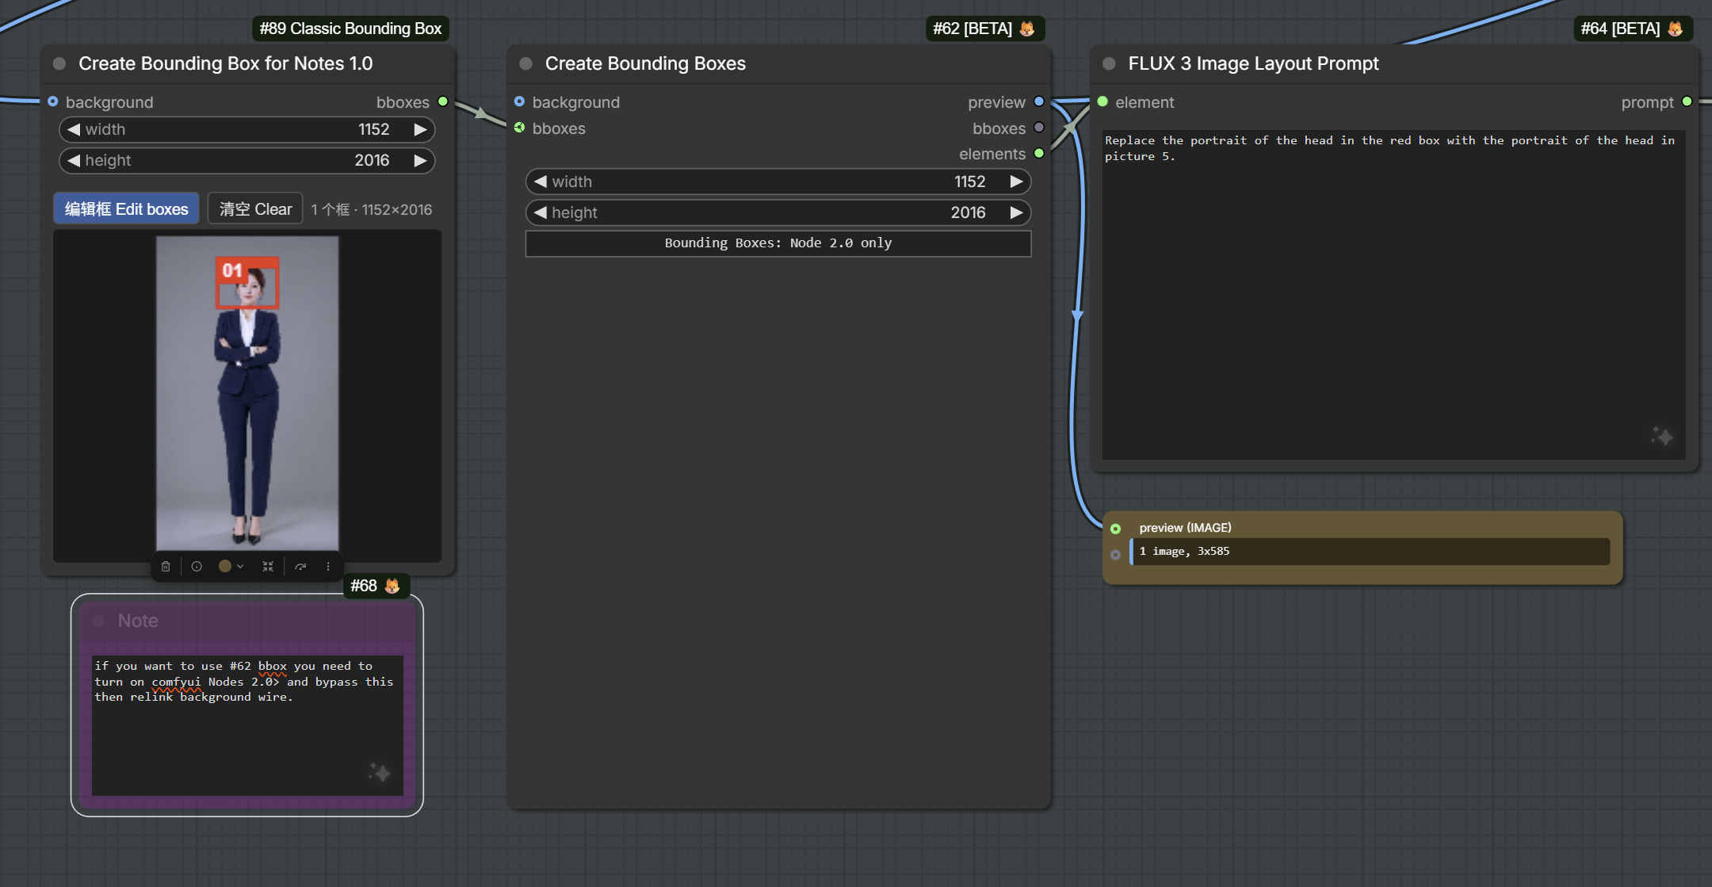Delete the selected node via trash icon

166,566
